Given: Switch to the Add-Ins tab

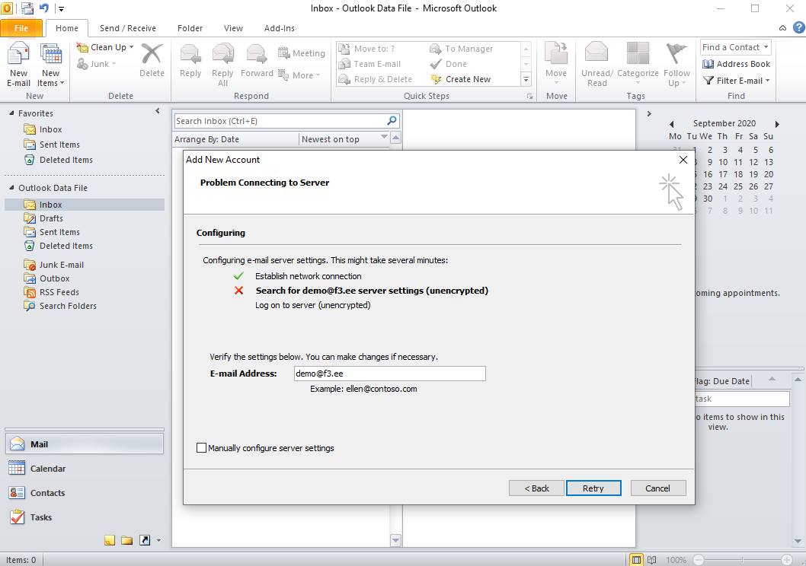Looking at the screenshot, I should (x=279, y=28).
